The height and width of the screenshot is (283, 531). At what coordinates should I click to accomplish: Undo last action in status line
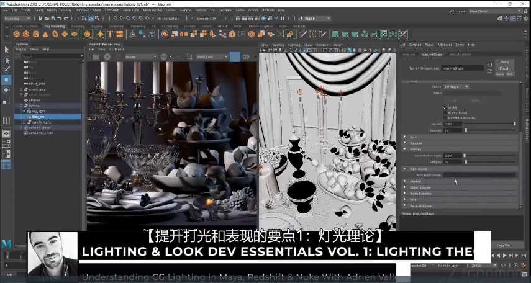tap(60, 19)
